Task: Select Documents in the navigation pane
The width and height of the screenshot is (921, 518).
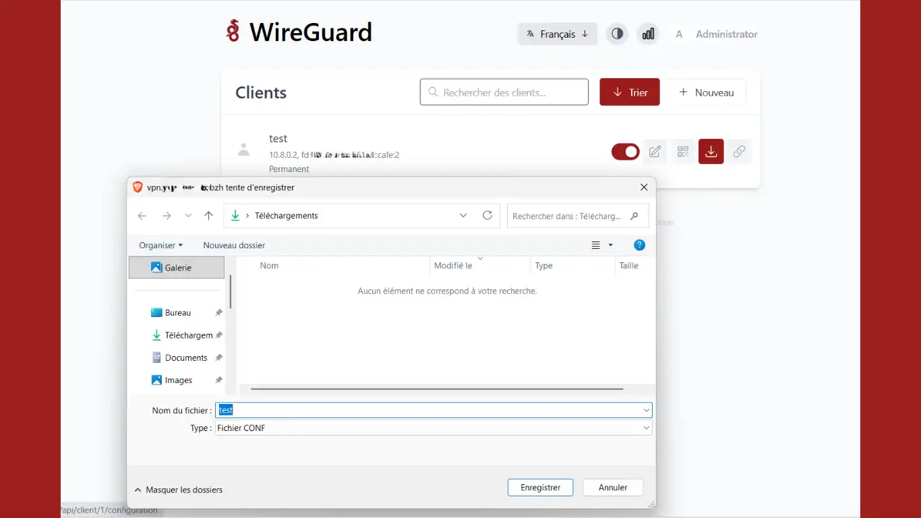Action: pyautogui.click(x=185, y=358)
